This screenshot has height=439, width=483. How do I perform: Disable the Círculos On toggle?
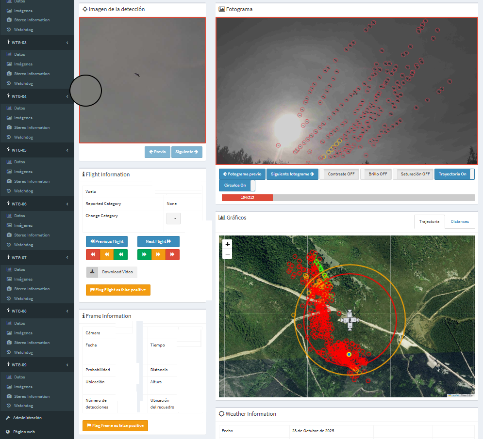pyautogui.click(x=237, y=186)
